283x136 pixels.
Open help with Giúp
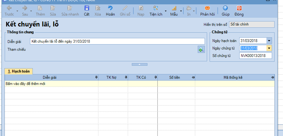tap(226, 11)
